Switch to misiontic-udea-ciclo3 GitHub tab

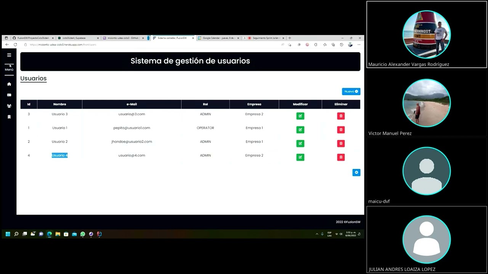123,38
